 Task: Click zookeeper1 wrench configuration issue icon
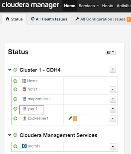point(70,118)
